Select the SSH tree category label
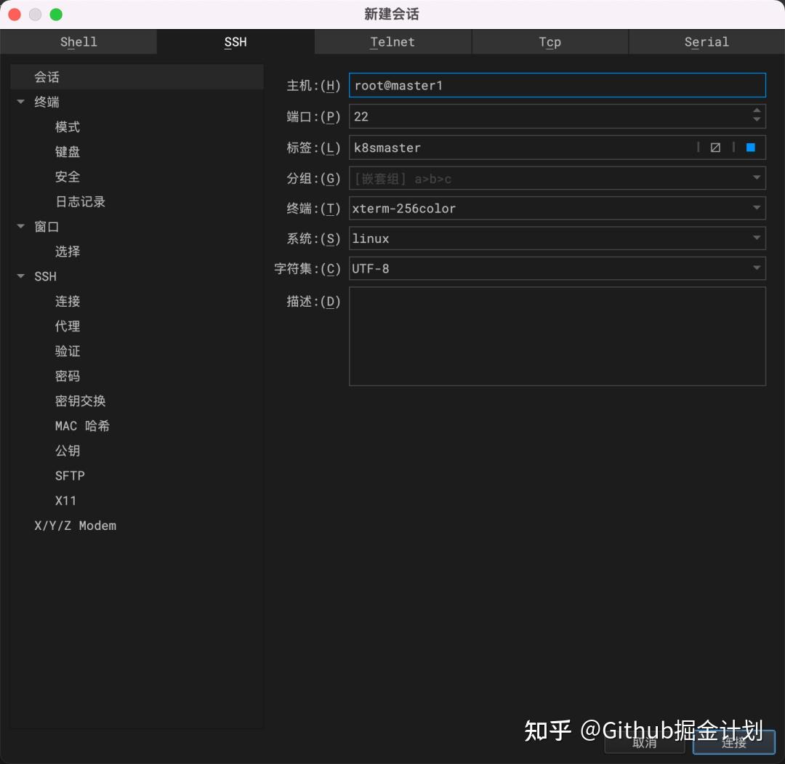The width and height of the screenshot is (785, 764). click(45, 276)
